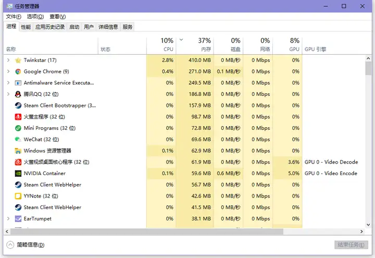Select the 进程 tab
The image size is (375, 258).
coord(11,27)
